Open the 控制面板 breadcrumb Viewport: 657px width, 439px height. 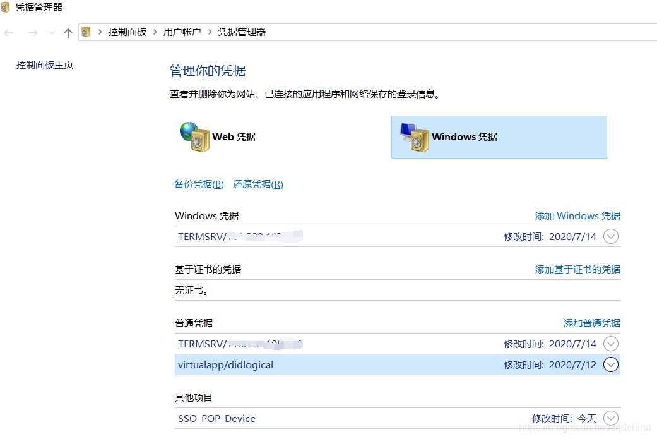[127, 32]
